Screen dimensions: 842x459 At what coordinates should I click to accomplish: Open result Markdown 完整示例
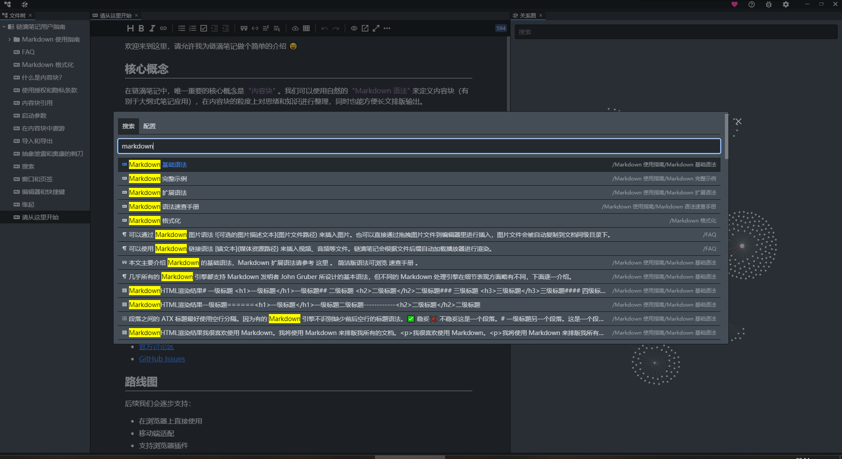419,179
